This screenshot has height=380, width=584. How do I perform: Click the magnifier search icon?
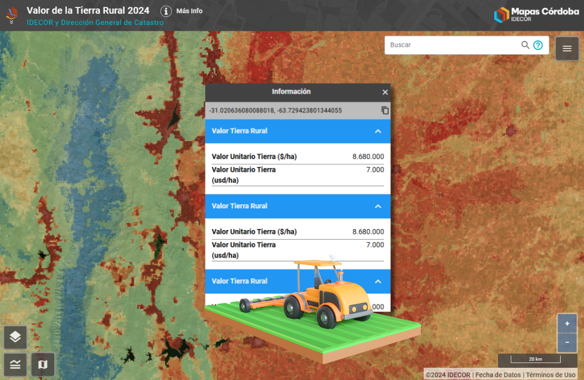tap(525, 45)
